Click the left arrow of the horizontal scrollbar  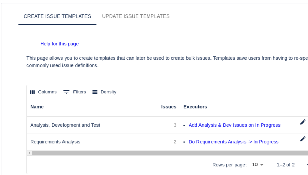29,153
